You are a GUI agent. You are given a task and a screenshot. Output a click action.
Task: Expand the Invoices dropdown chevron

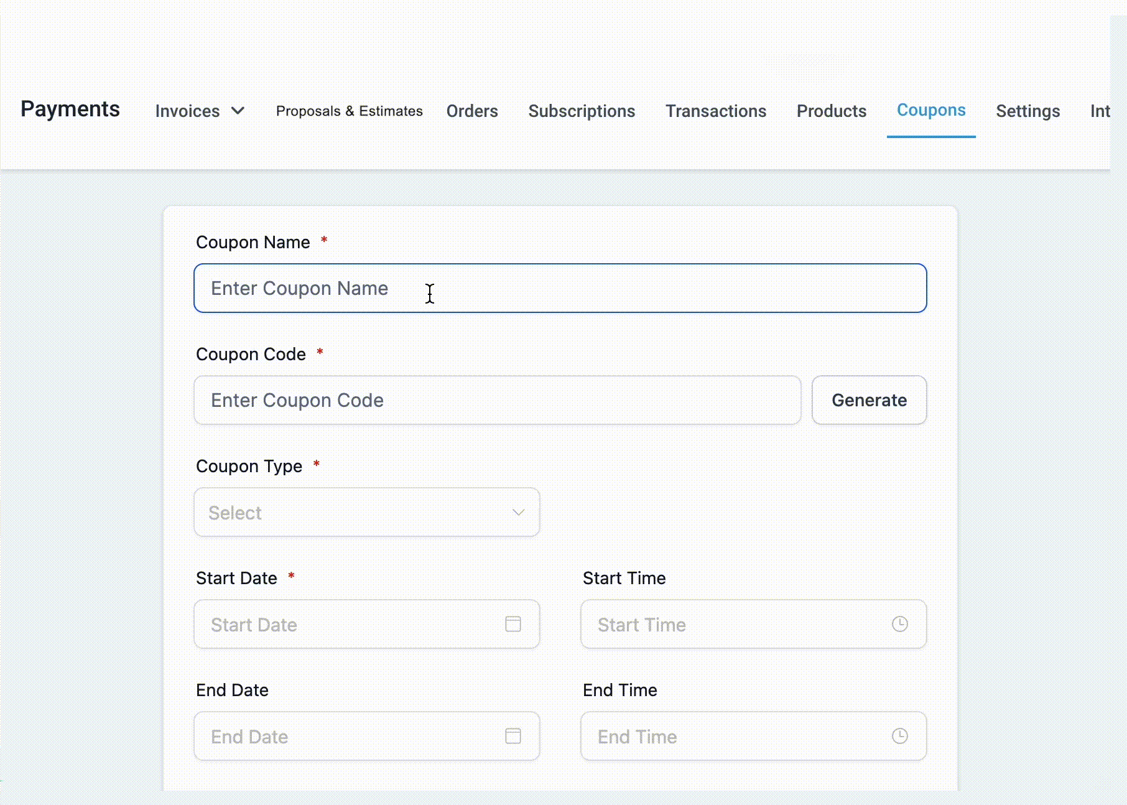(x=238, y=111)
